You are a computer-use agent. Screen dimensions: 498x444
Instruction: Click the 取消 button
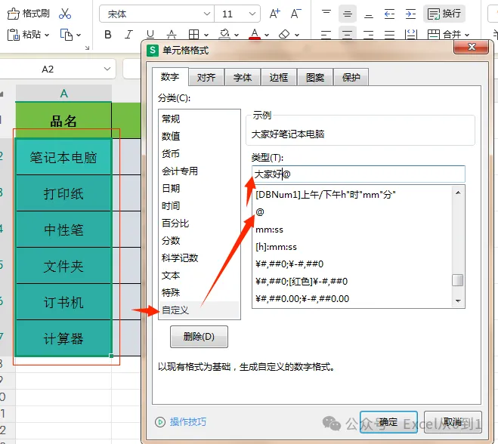click(x=453, y=422)
